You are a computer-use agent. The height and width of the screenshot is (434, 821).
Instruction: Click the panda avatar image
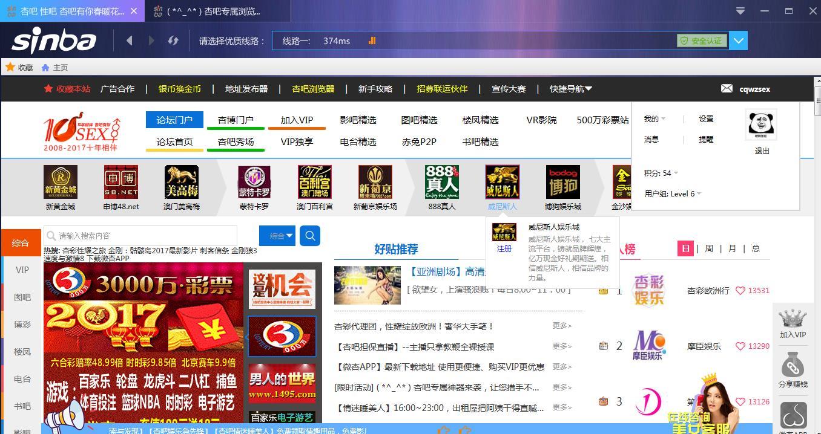point(762,125)
